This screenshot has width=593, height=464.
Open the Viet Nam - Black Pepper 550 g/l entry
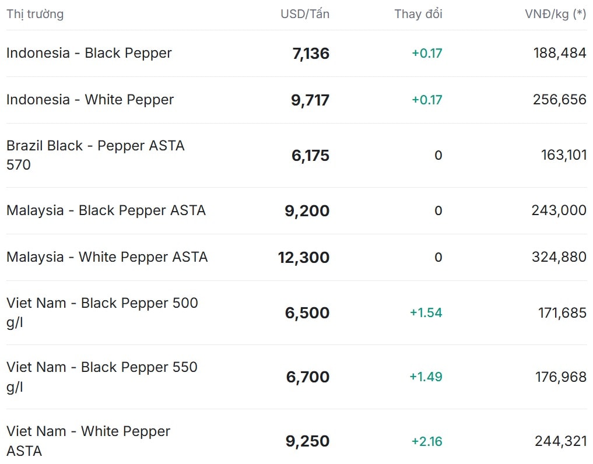[102, 377]
